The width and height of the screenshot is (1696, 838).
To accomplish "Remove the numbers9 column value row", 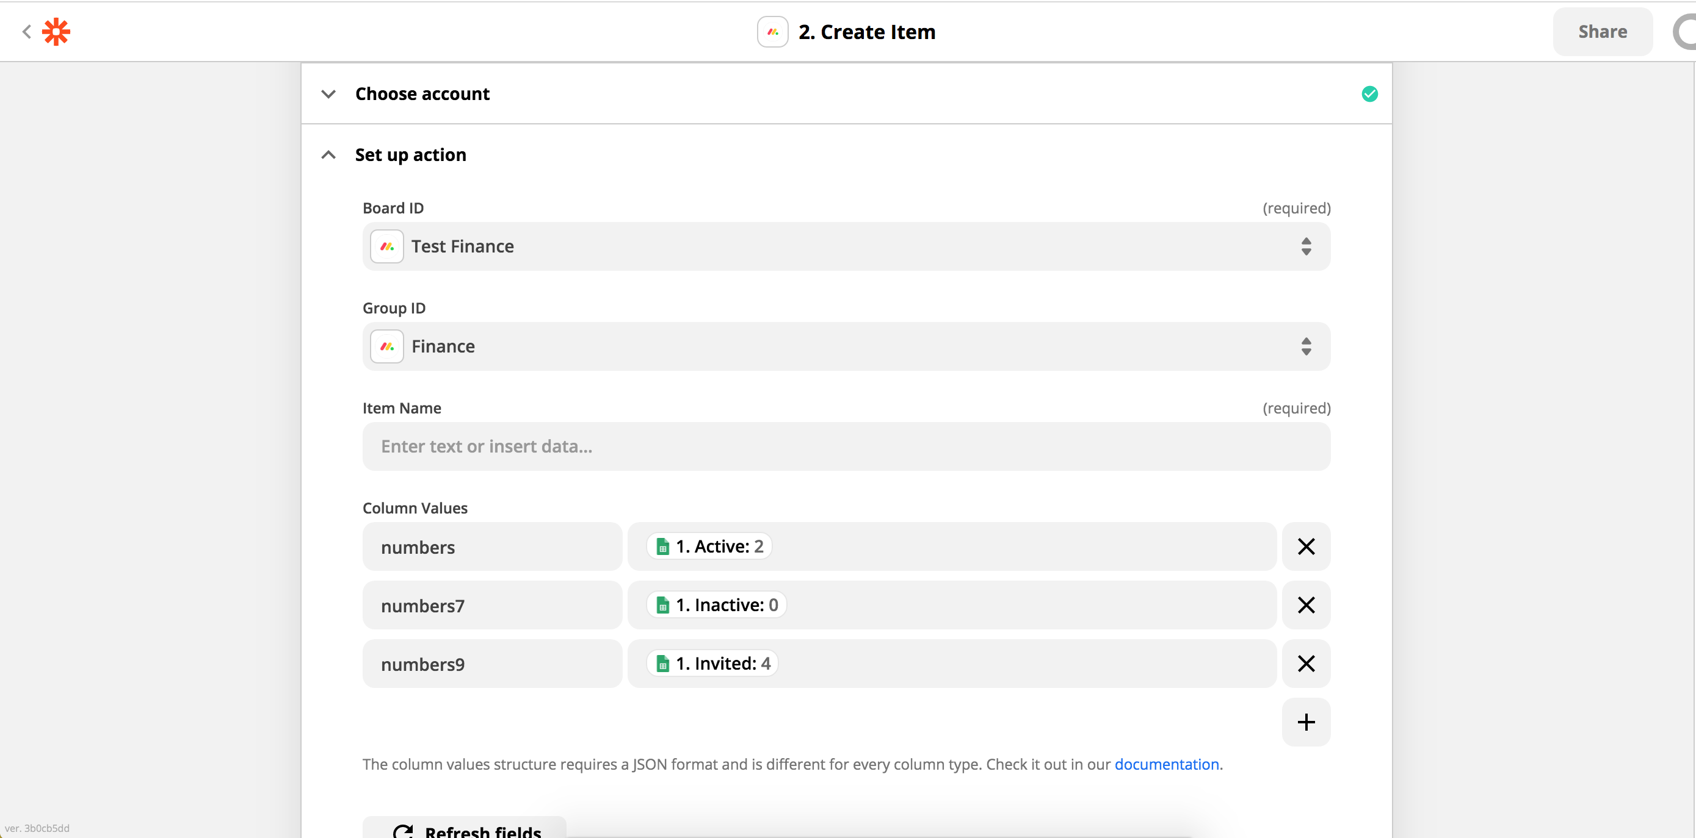I will [x=1306, y=664].
